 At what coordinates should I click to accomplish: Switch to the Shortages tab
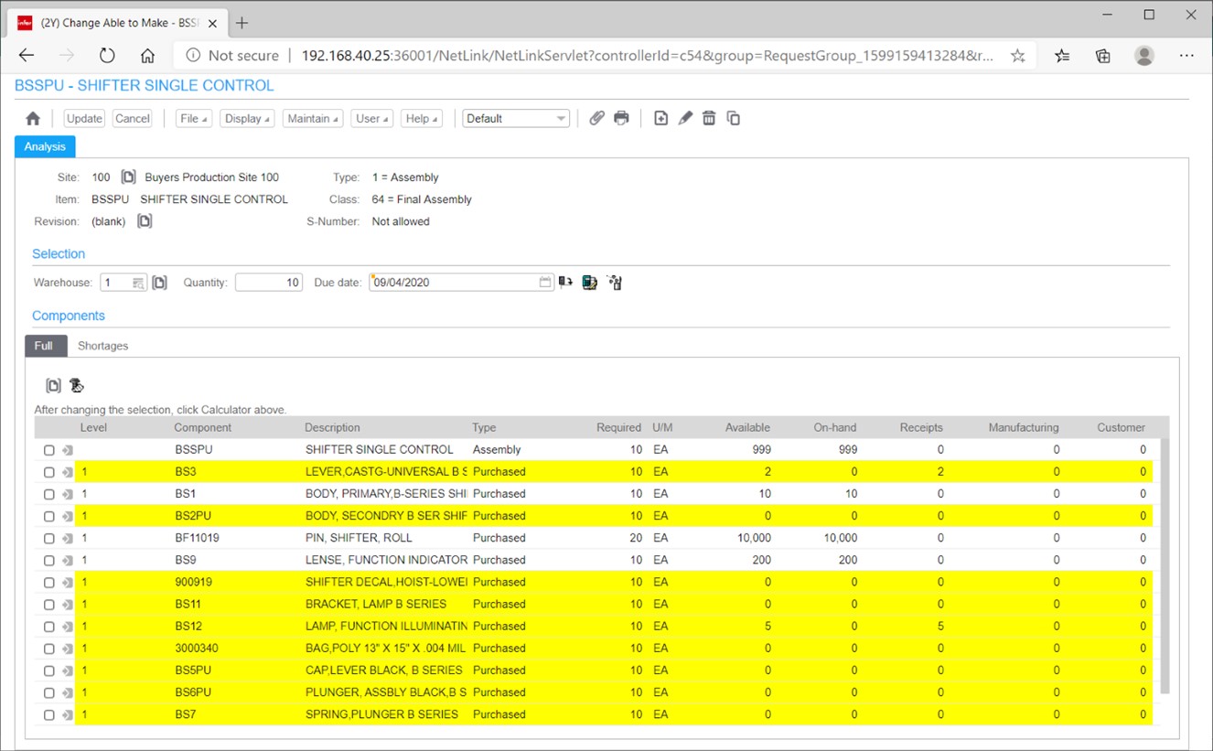click(x=102, y=346)
